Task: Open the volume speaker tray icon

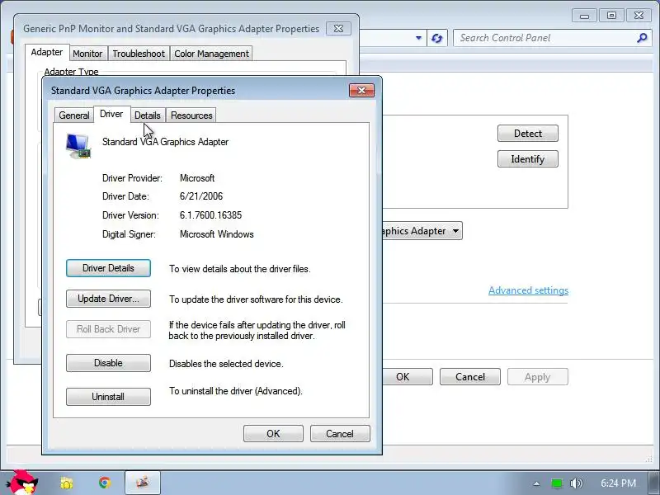Action: [576, 483]
